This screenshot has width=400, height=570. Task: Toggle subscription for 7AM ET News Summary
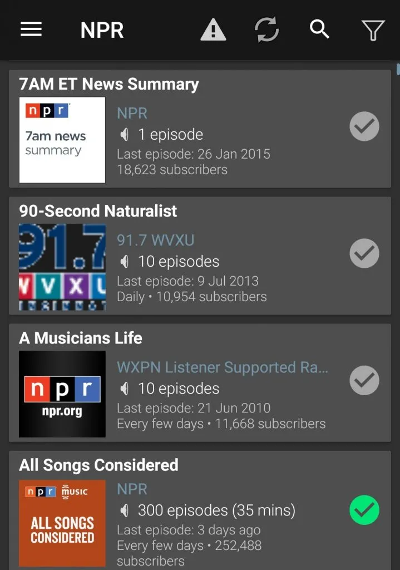364,126
